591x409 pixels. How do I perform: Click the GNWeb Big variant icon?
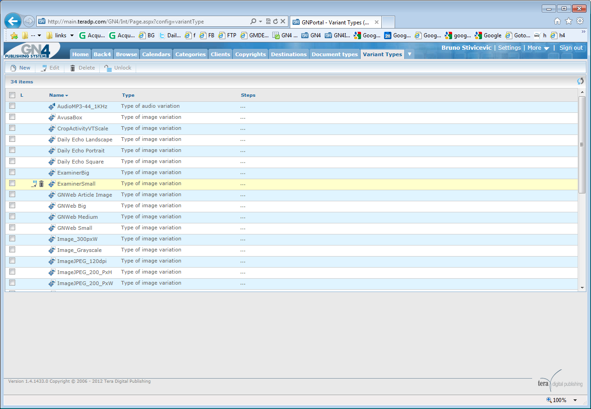(x=52, y=206)
